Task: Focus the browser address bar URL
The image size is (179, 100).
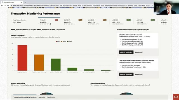Action: 82,6
